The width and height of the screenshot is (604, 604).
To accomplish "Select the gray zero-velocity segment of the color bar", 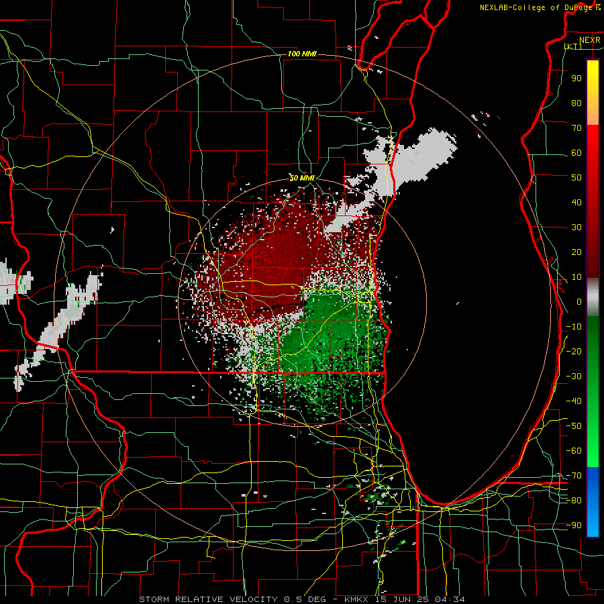I will click(x=593, y=297).
